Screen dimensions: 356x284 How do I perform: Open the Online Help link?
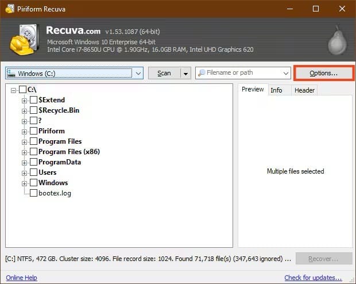click(x=22, y=278)
